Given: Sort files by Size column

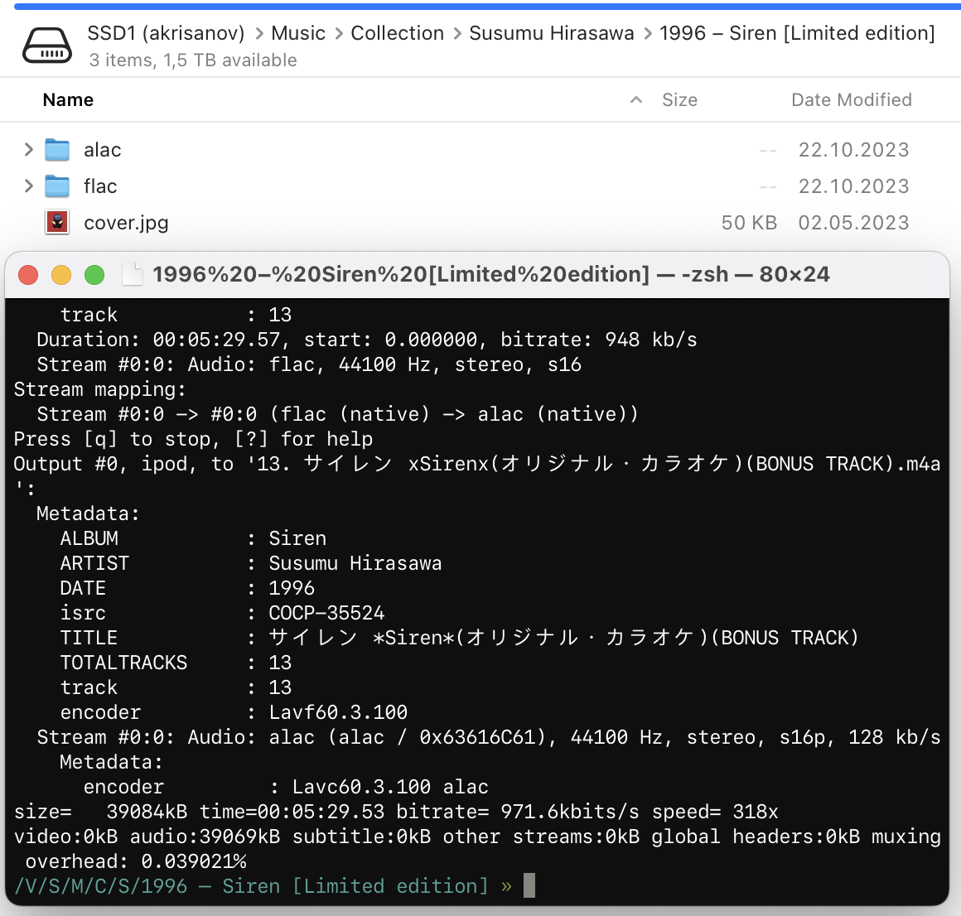Looking at the screenshot, I should coord(679,100).
